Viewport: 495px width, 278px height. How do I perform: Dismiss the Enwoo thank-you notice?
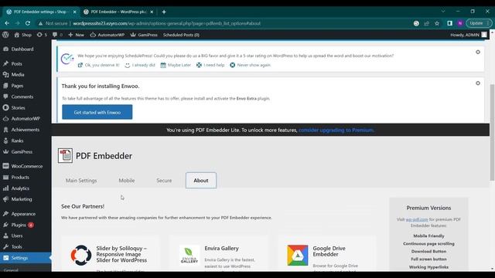pos(478,83)
